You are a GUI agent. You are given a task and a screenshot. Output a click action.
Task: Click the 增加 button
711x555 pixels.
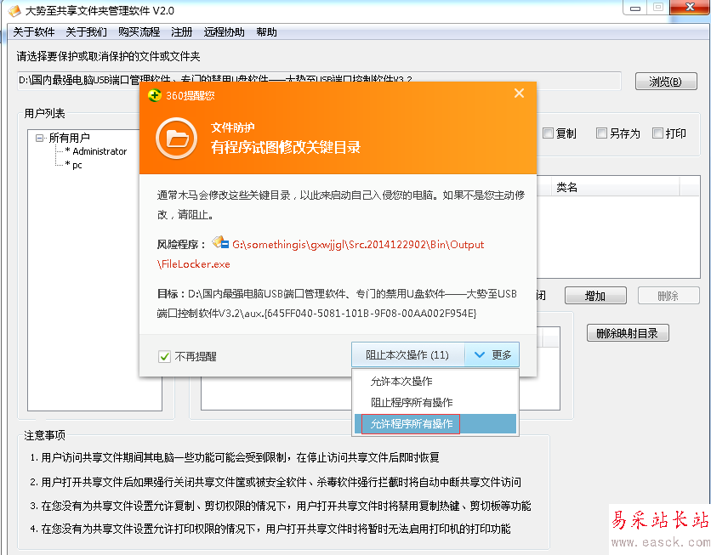(595, 296)
